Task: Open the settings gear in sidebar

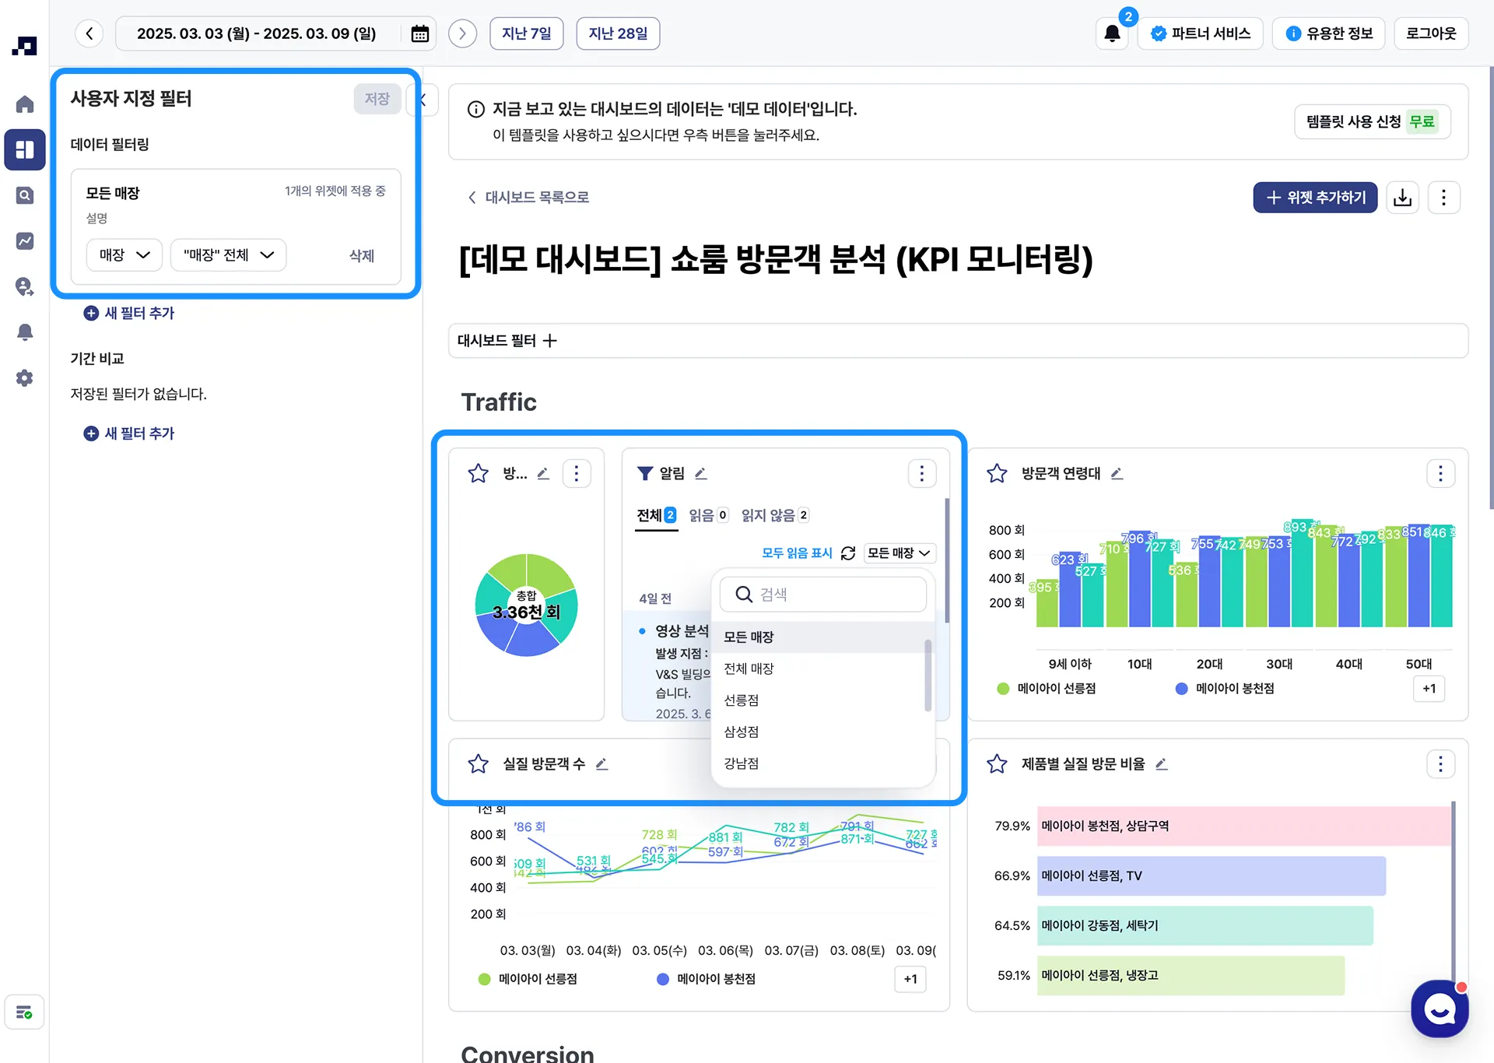Action: 25,378
